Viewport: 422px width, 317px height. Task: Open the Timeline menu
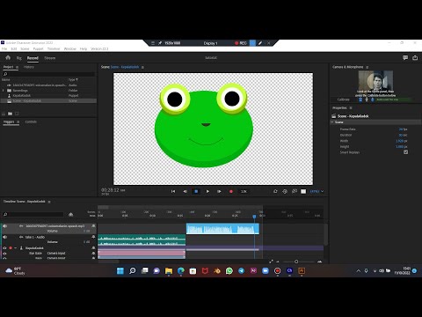[x=54, y=48]
